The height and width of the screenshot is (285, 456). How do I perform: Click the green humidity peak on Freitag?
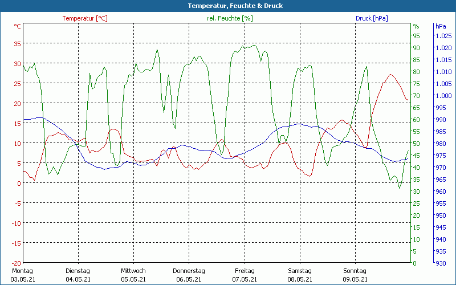pyautogui.click(x=254, y=45)
